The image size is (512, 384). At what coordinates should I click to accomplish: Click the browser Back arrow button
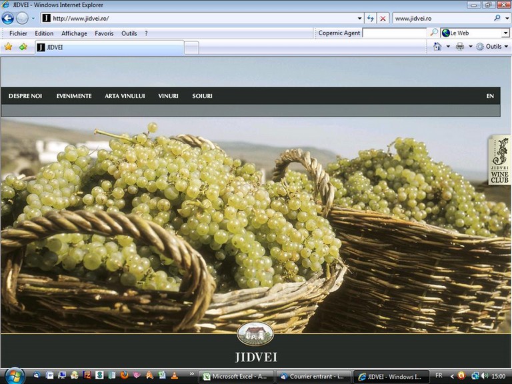tap(8, 19)
